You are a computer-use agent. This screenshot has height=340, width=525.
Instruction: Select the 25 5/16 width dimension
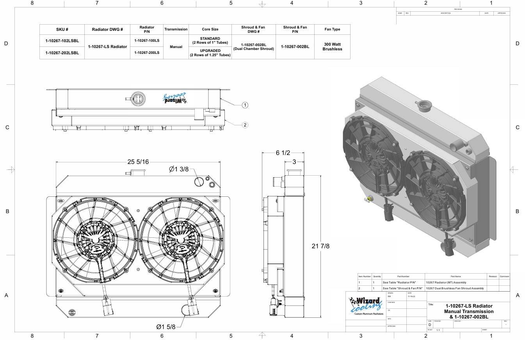tap(138, 162)
